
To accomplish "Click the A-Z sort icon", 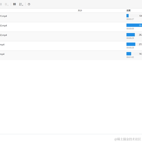I will click(20, 4).
